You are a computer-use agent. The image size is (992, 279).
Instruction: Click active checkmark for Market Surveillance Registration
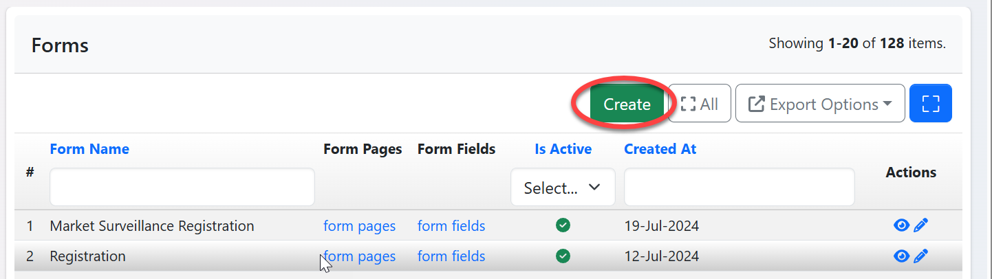pos(563,225)
